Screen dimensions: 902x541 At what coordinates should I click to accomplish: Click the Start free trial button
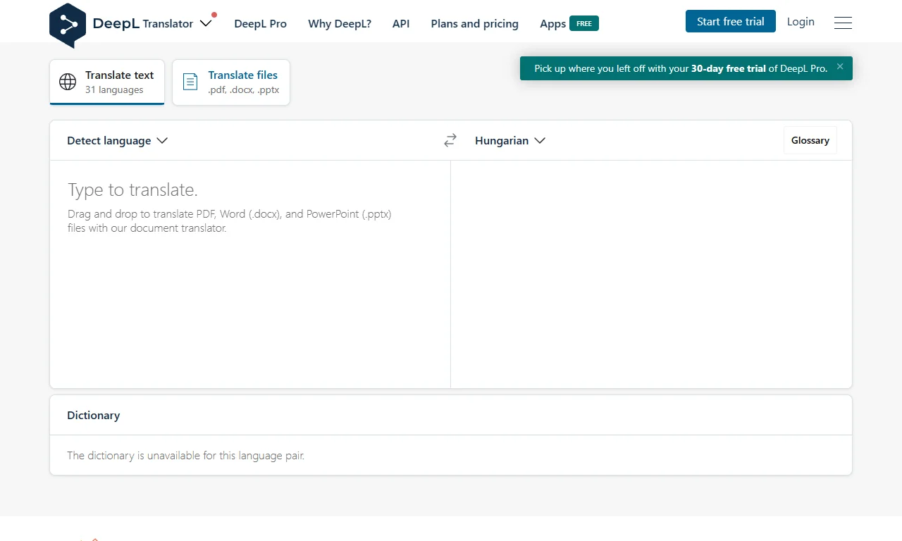click(x=730, y=21)
